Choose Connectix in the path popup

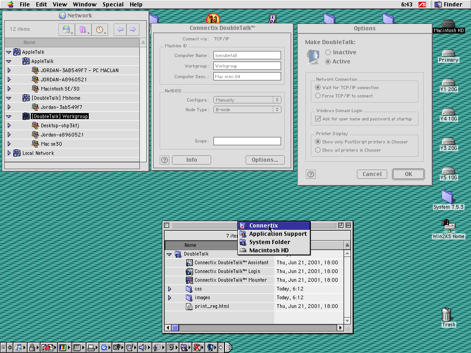[x=274, y=225]
